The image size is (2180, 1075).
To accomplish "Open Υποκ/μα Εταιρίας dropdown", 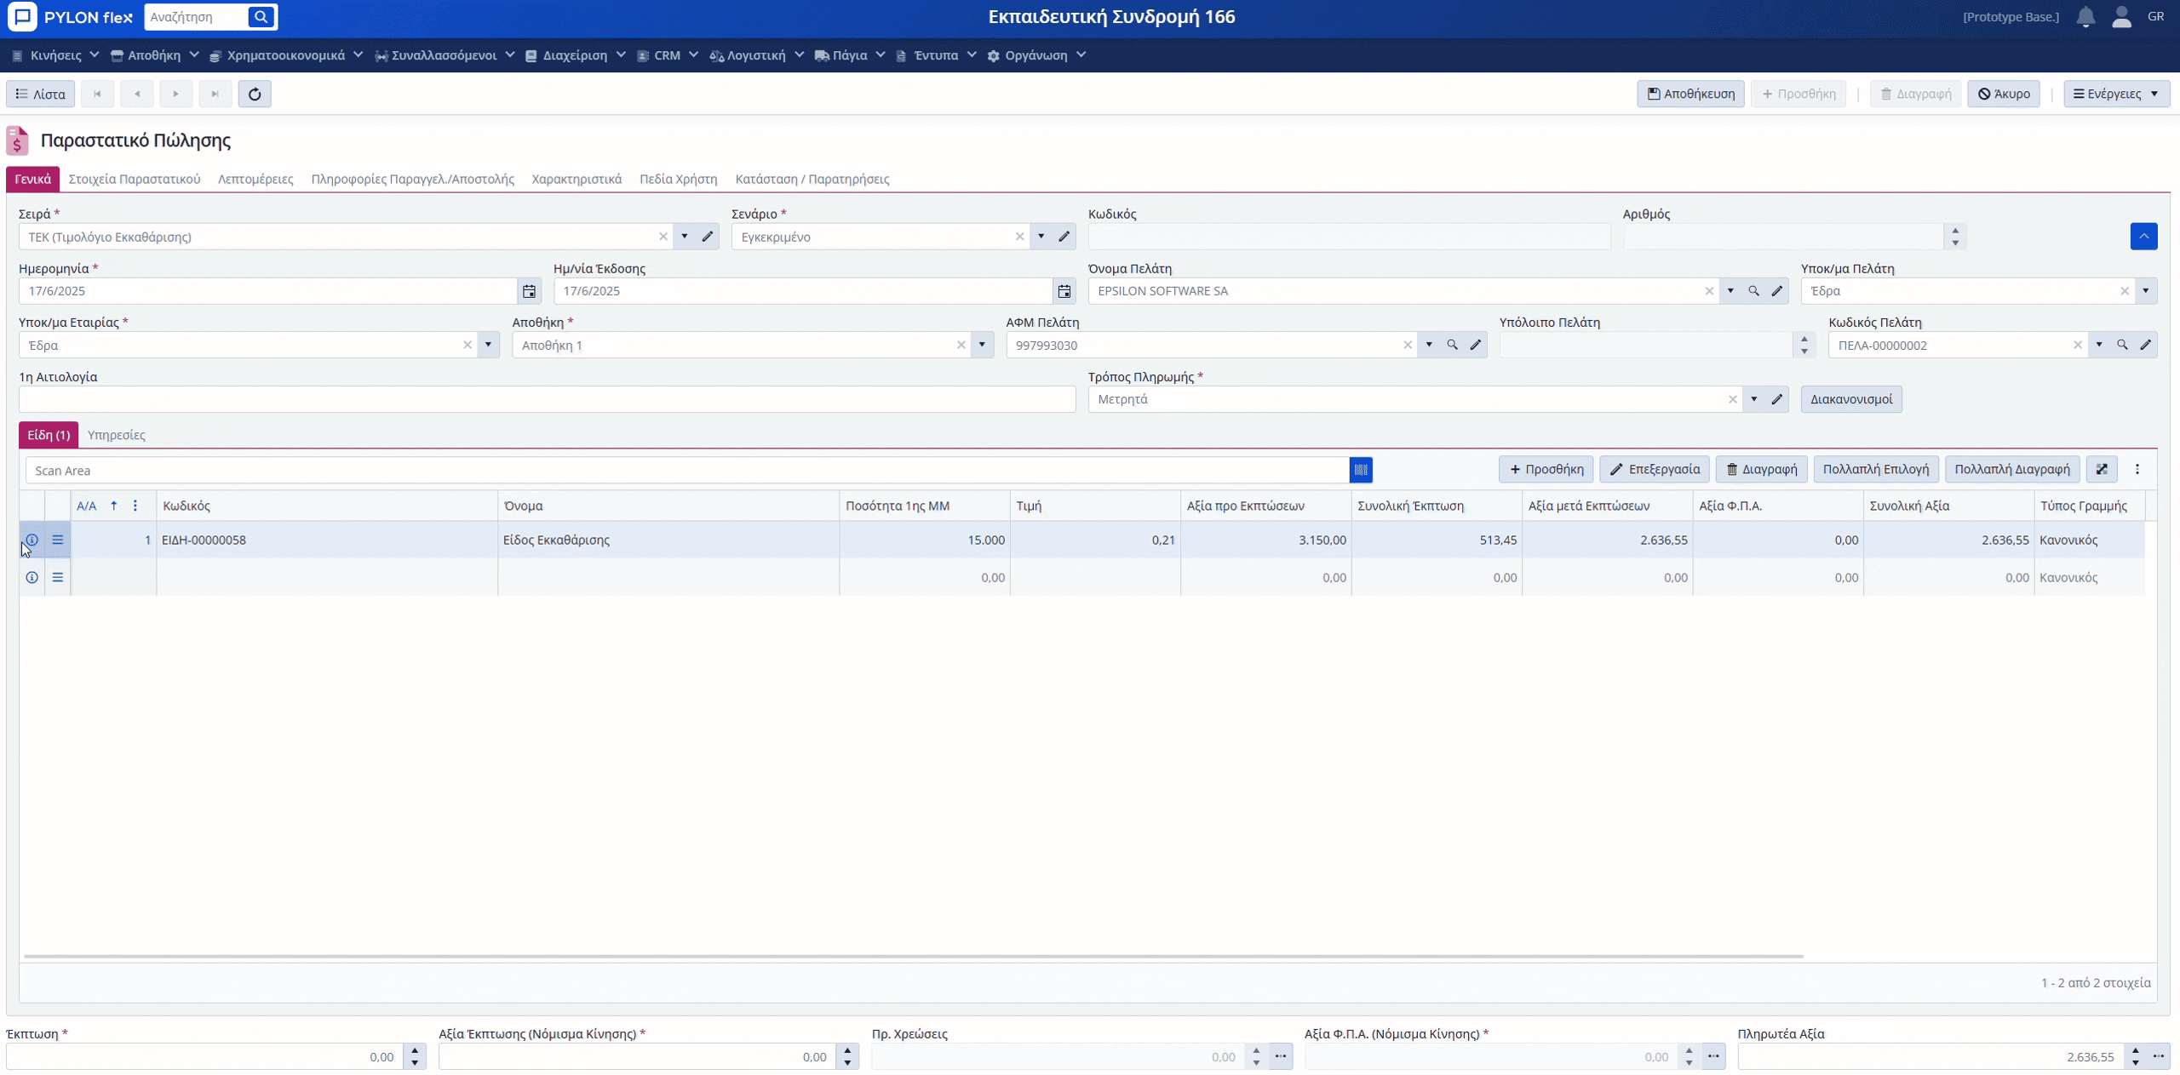I will pyautogui.click(x=488, y=345).
